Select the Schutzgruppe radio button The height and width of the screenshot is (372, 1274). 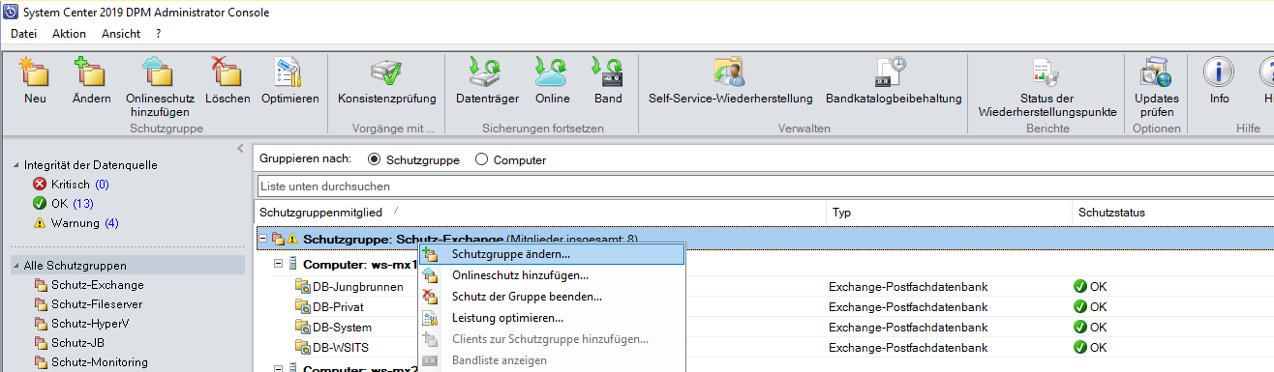(x=374, y=159)
